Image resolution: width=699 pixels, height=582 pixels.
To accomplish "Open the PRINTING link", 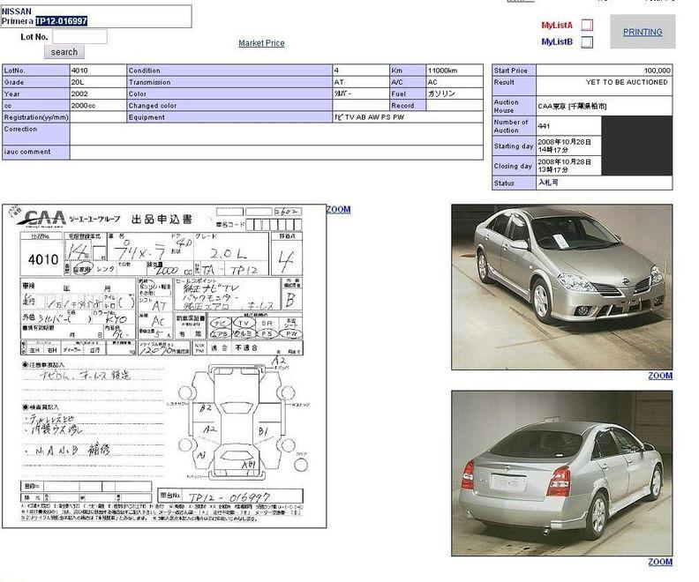I will [x=643, y=32].
